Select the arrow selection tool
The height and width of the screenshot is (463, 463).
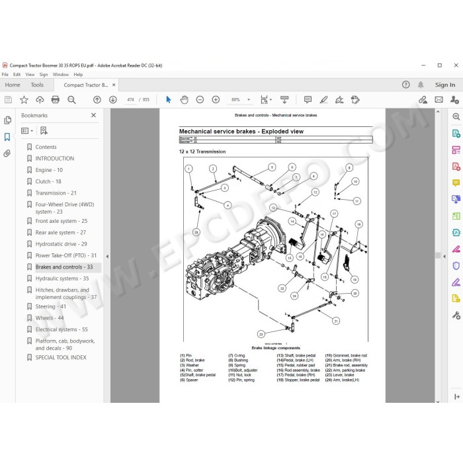click(168, 100)
